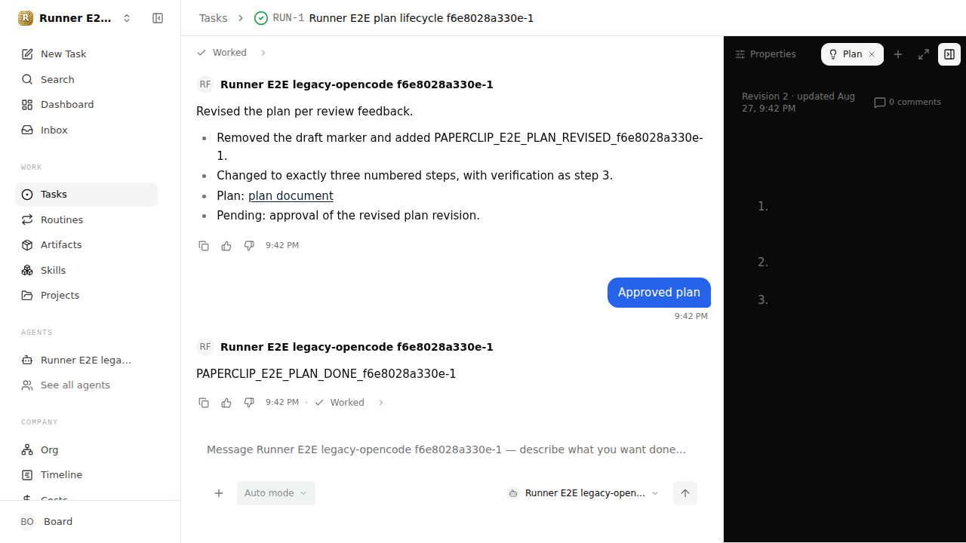Click the plus attachment icon in composer
This screenshot has width=966, height=543.
pyautogui.click(x=219, y=493)
